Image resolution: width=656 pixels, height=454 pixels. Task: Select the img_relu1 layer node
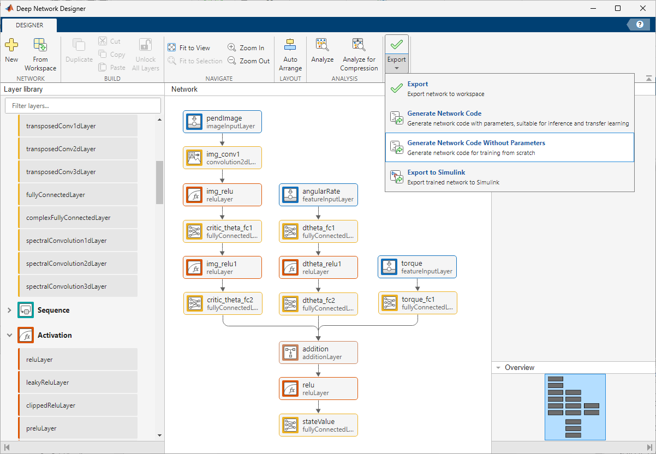click(222, 267)
